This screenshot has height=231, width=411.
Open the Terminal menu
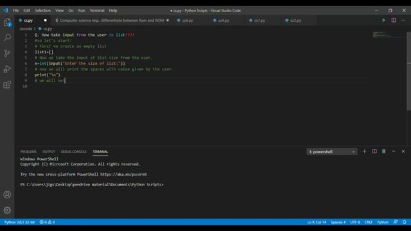97,10
